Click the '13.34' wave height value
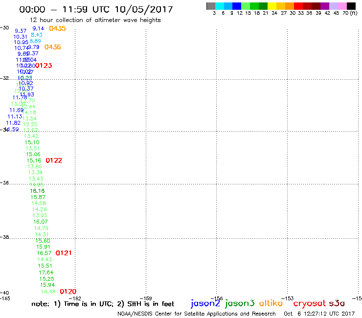Viewport: 362px width, 318px height. pyautogui.click(x=35, y=173)
